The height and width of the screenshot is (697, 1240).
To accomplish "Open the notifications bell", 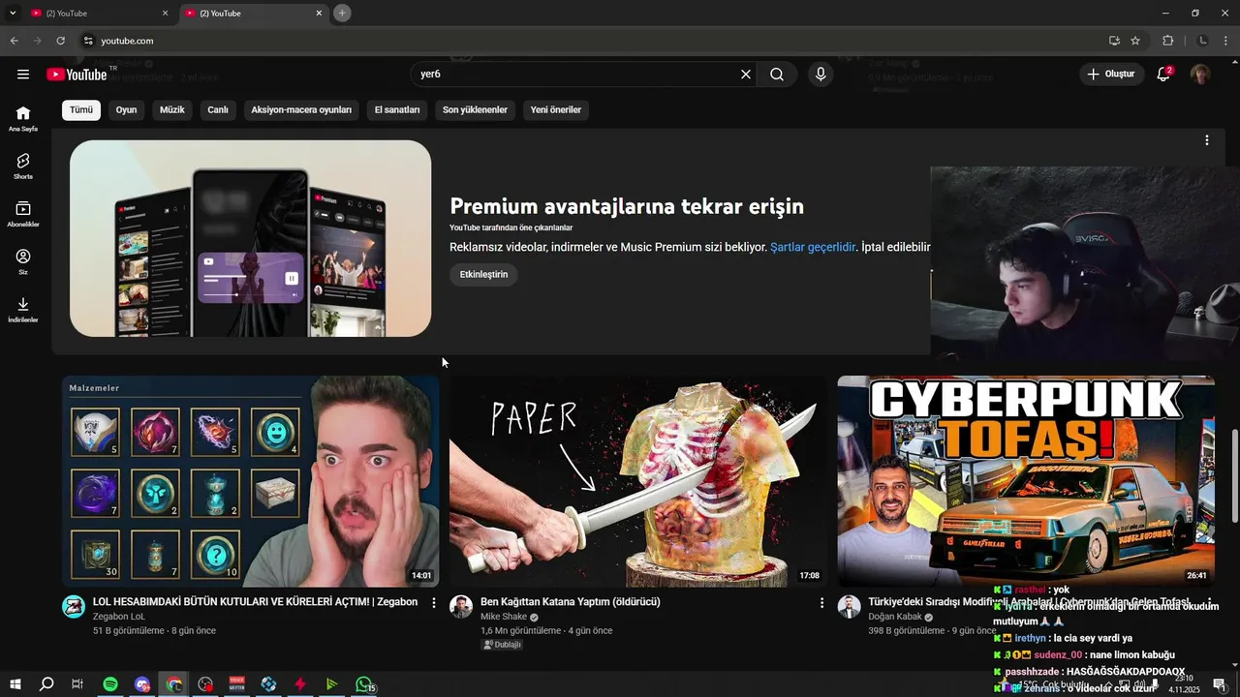I will 1163,75.
